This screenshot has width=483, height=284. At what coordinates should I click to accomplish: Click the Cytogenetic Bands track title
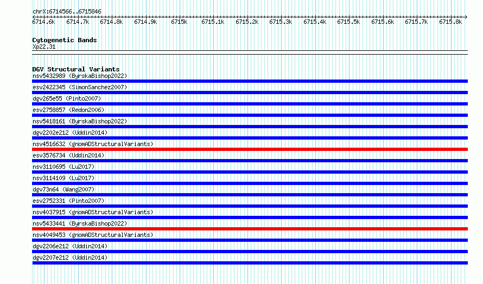click(65, 40)
